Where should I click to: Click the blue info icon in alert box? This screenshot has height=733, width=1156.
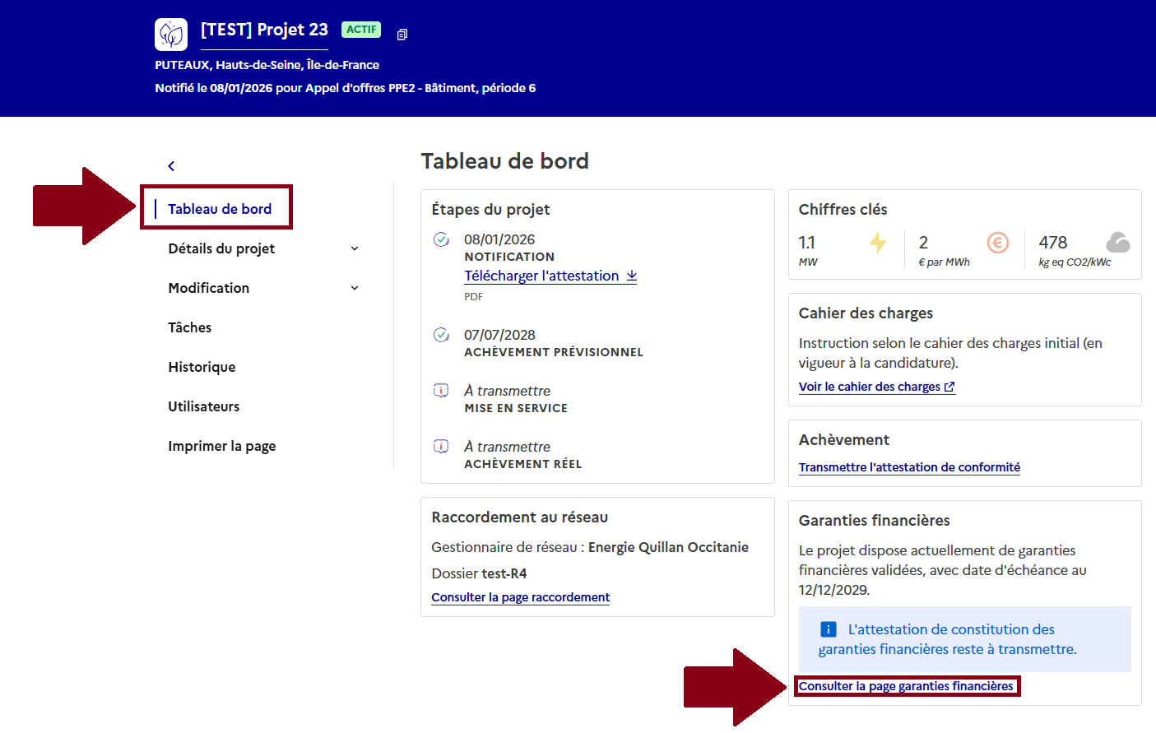tap(829, 629)
